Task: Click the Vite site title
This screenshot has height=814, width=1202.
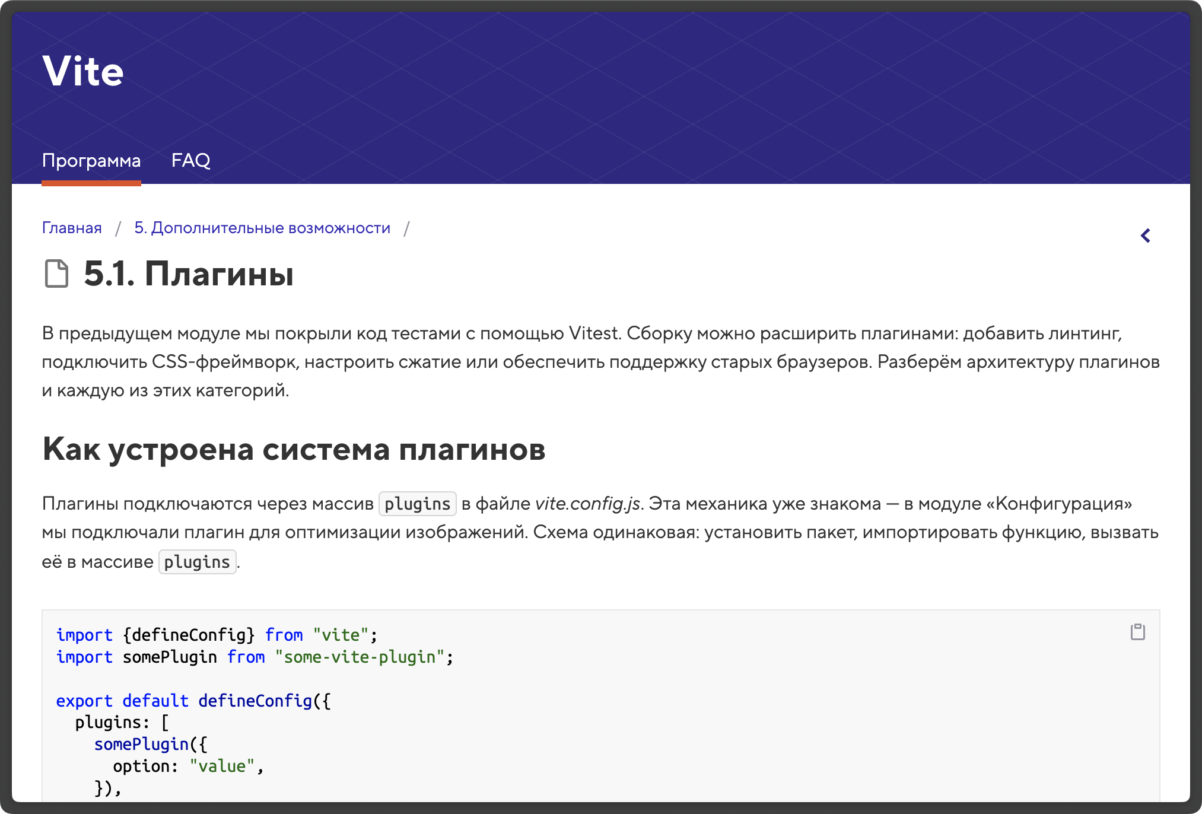Action: [x=83, y=71]
